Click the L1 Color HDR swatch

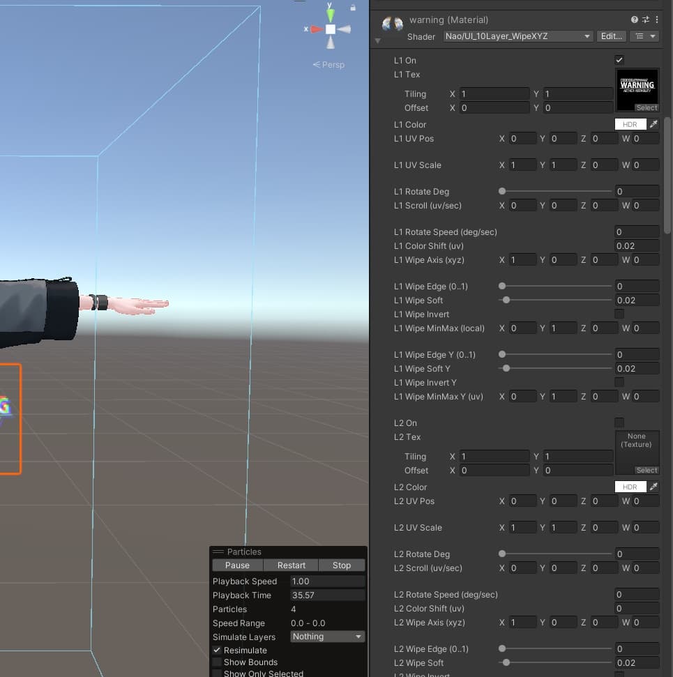pos(630,124)
